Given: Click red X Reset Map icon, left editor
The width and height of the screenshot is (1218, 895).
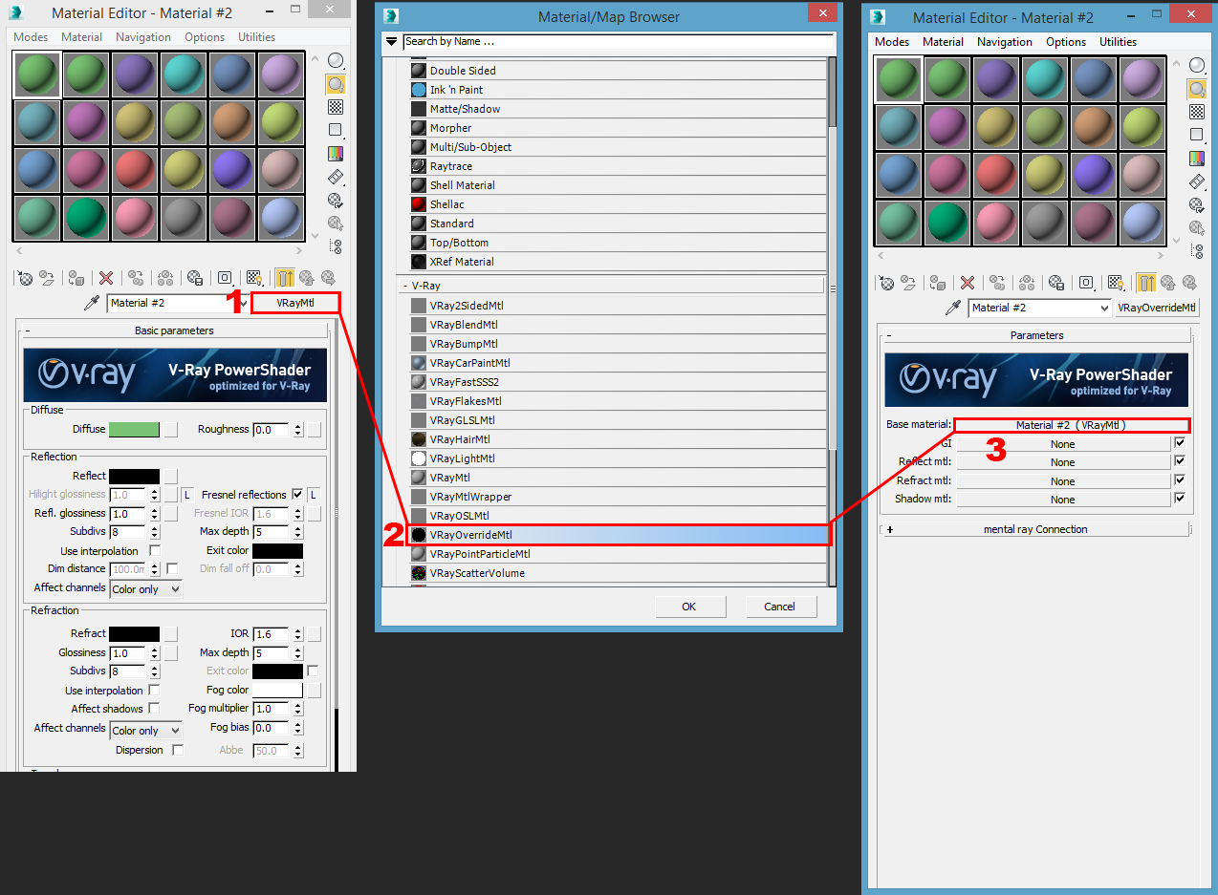Looking at the screenshot, I should [x=106, y=278].
